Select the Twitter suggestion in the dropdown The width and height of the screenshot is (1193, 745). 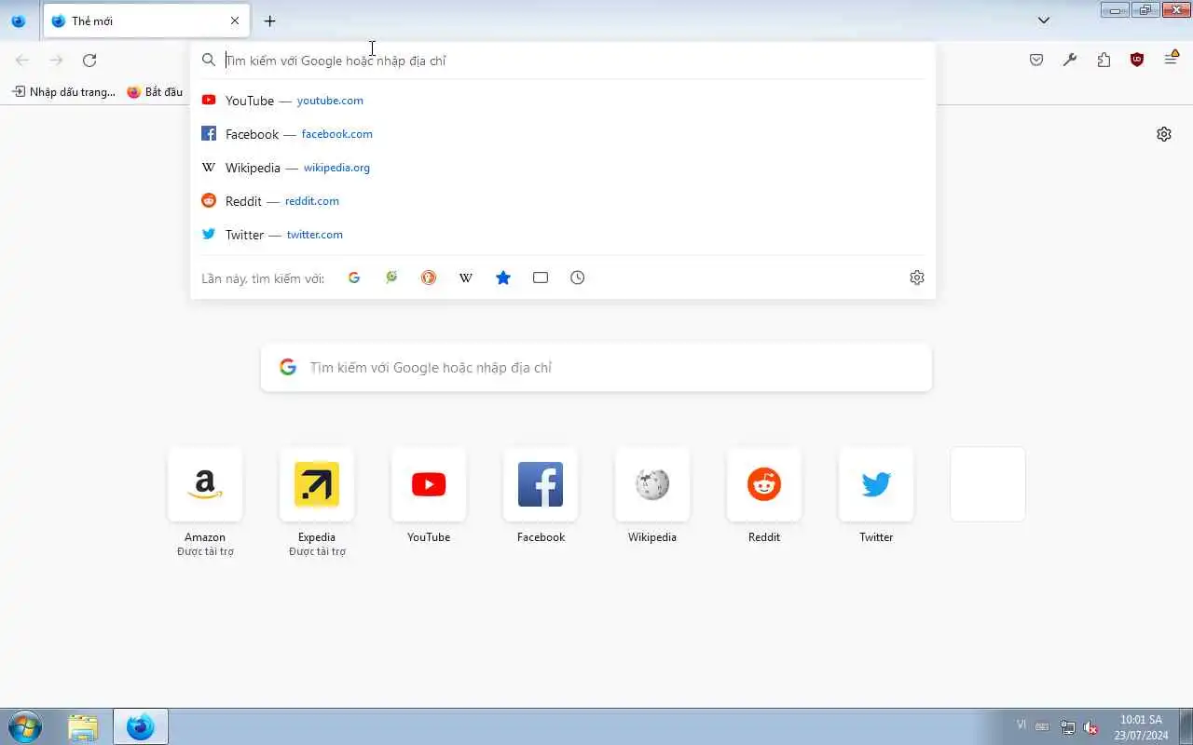563,235
